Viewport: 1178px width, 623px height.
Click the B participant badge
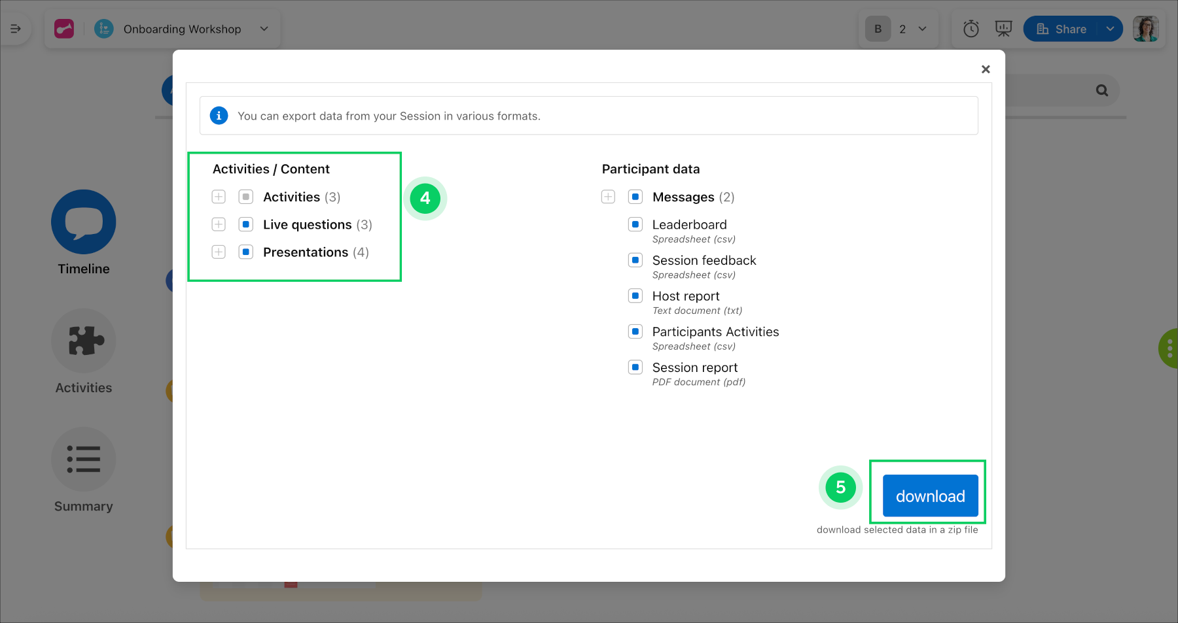pos(878,29)
